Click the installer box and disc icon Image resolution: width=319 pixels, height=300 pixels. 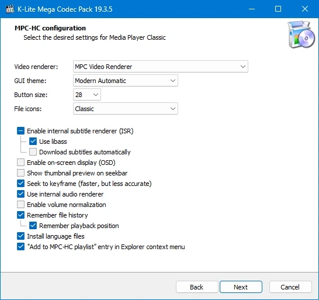301,35
